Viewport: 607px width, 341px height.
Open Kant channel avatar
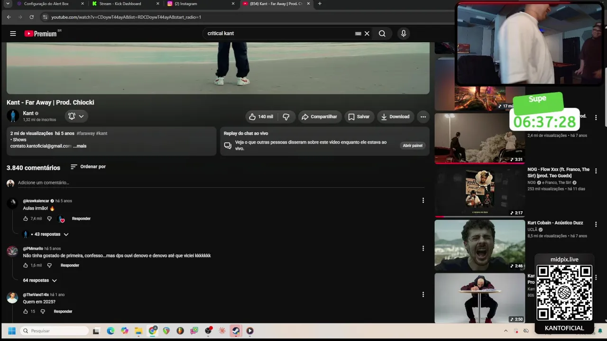click(13, 116)
